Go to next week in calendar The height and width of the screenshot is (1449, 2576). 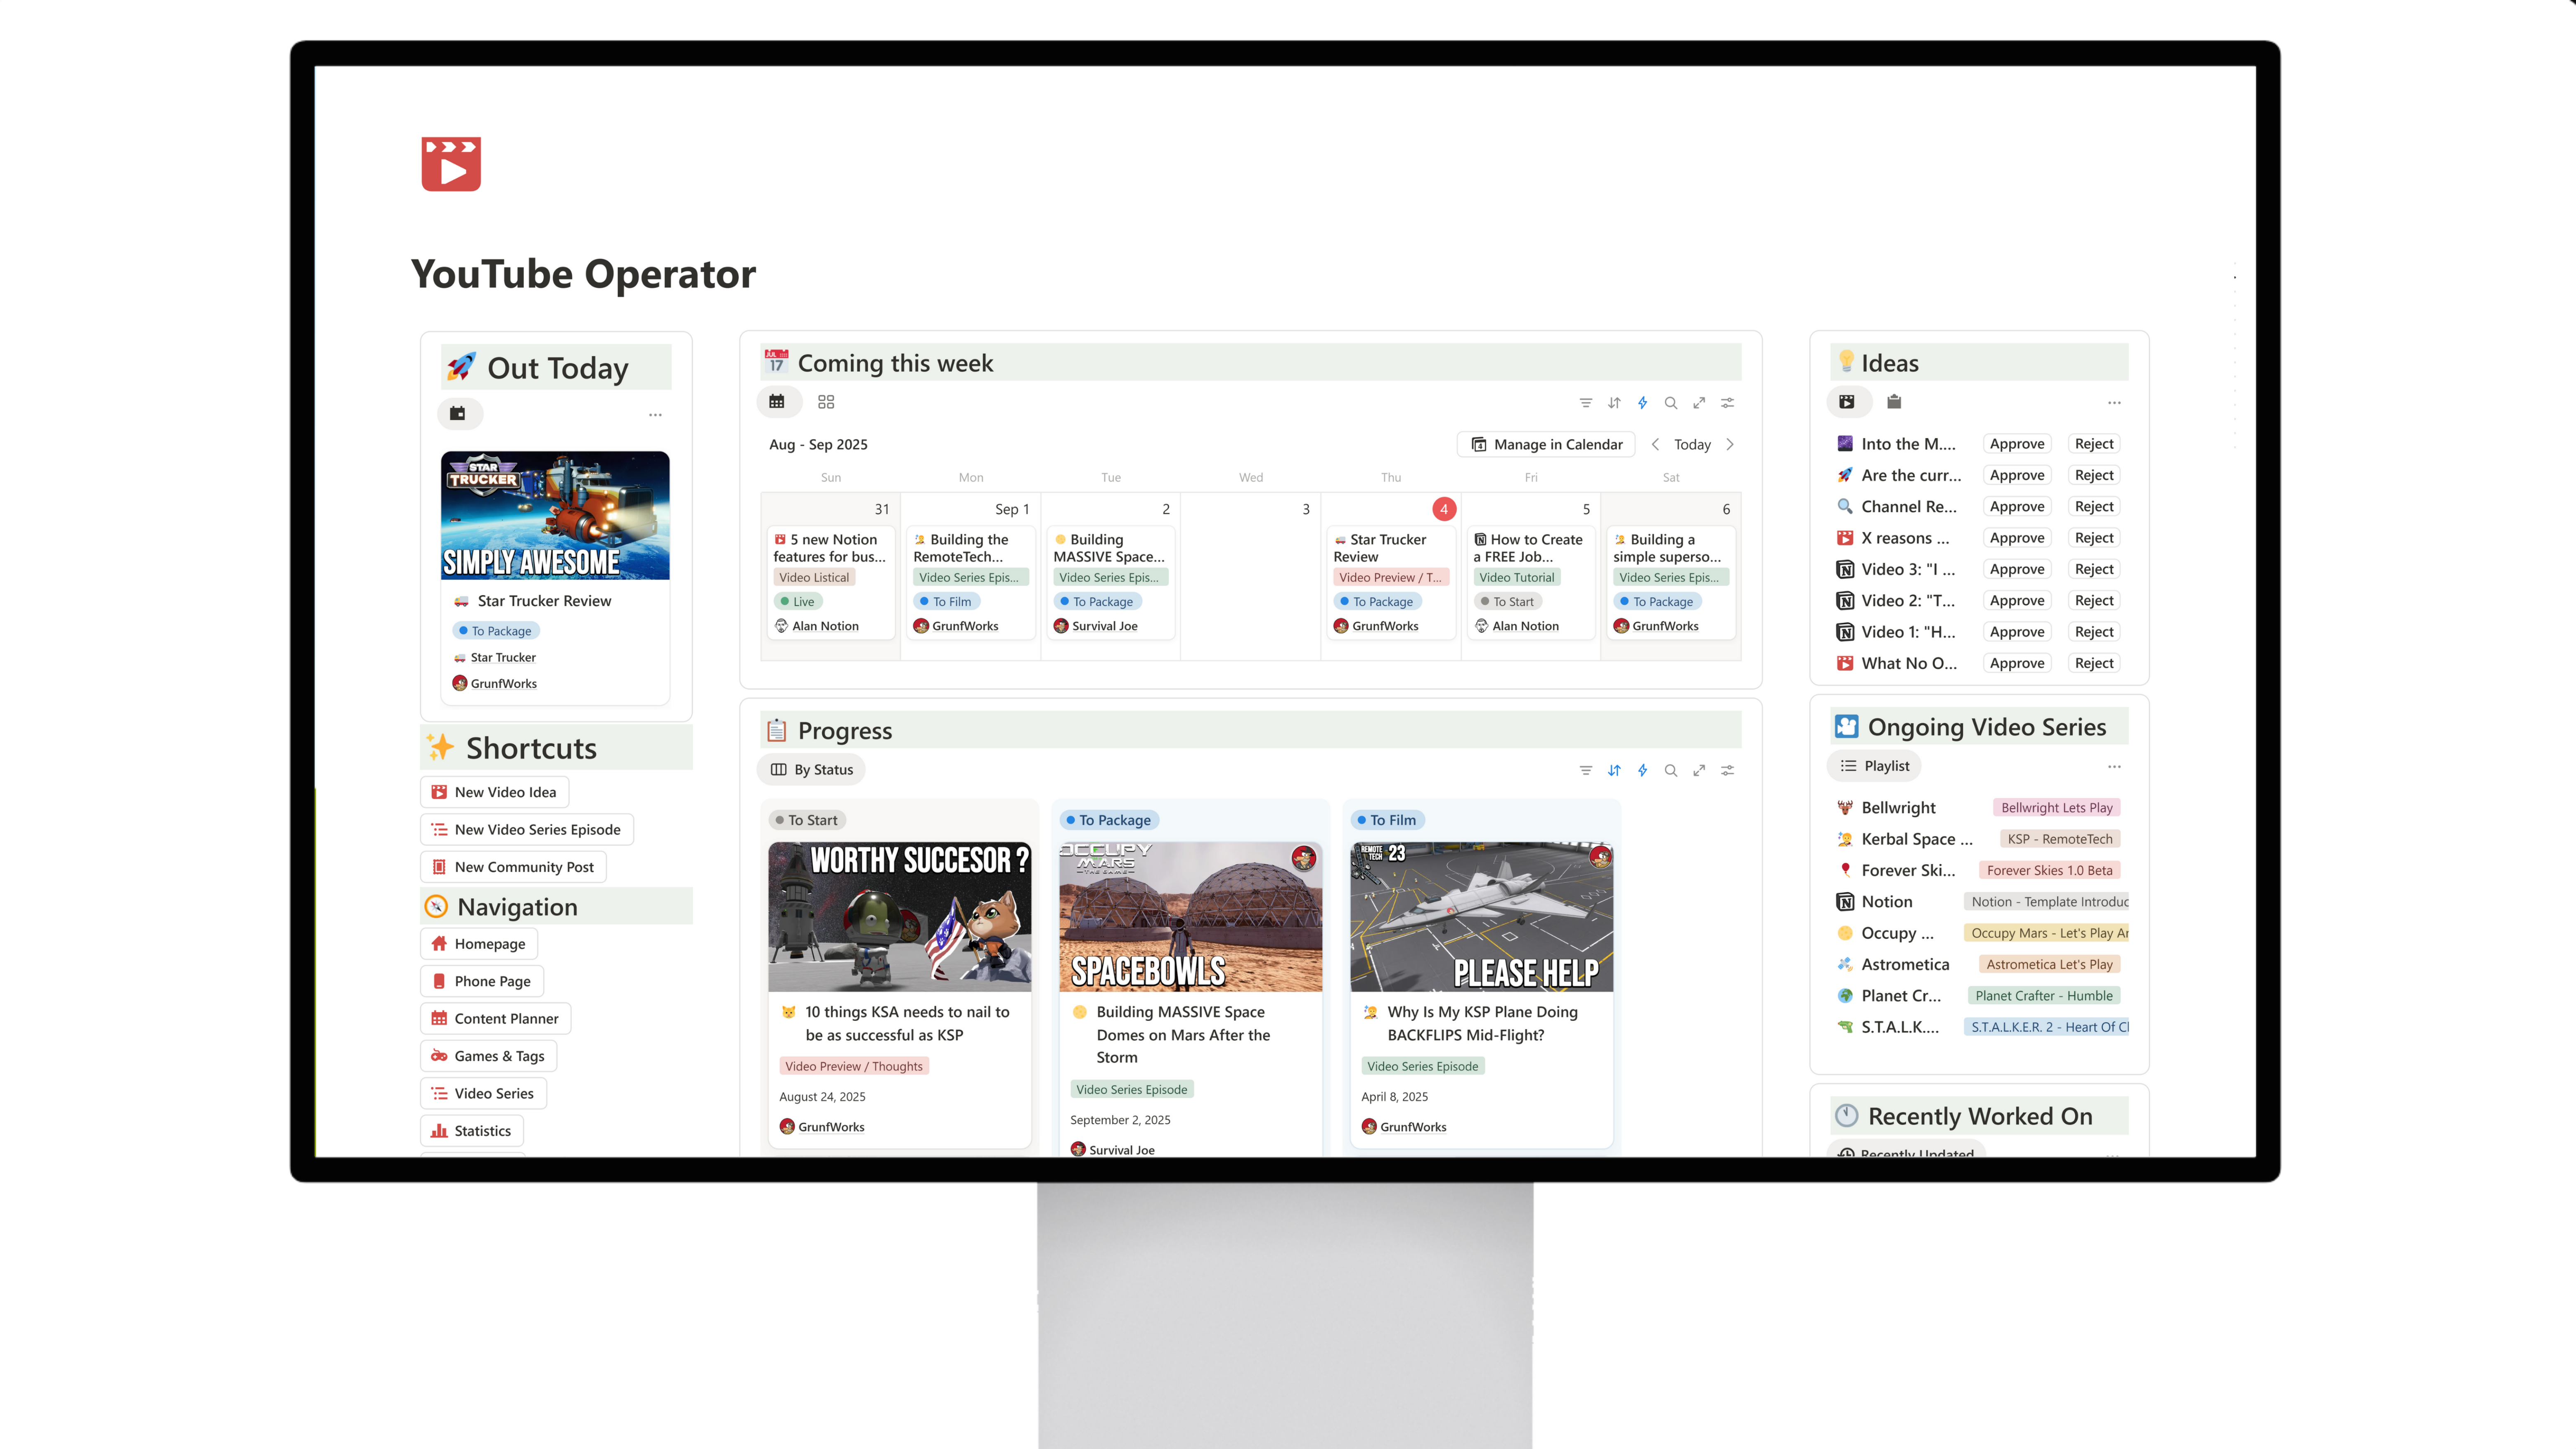(1730, 445)
